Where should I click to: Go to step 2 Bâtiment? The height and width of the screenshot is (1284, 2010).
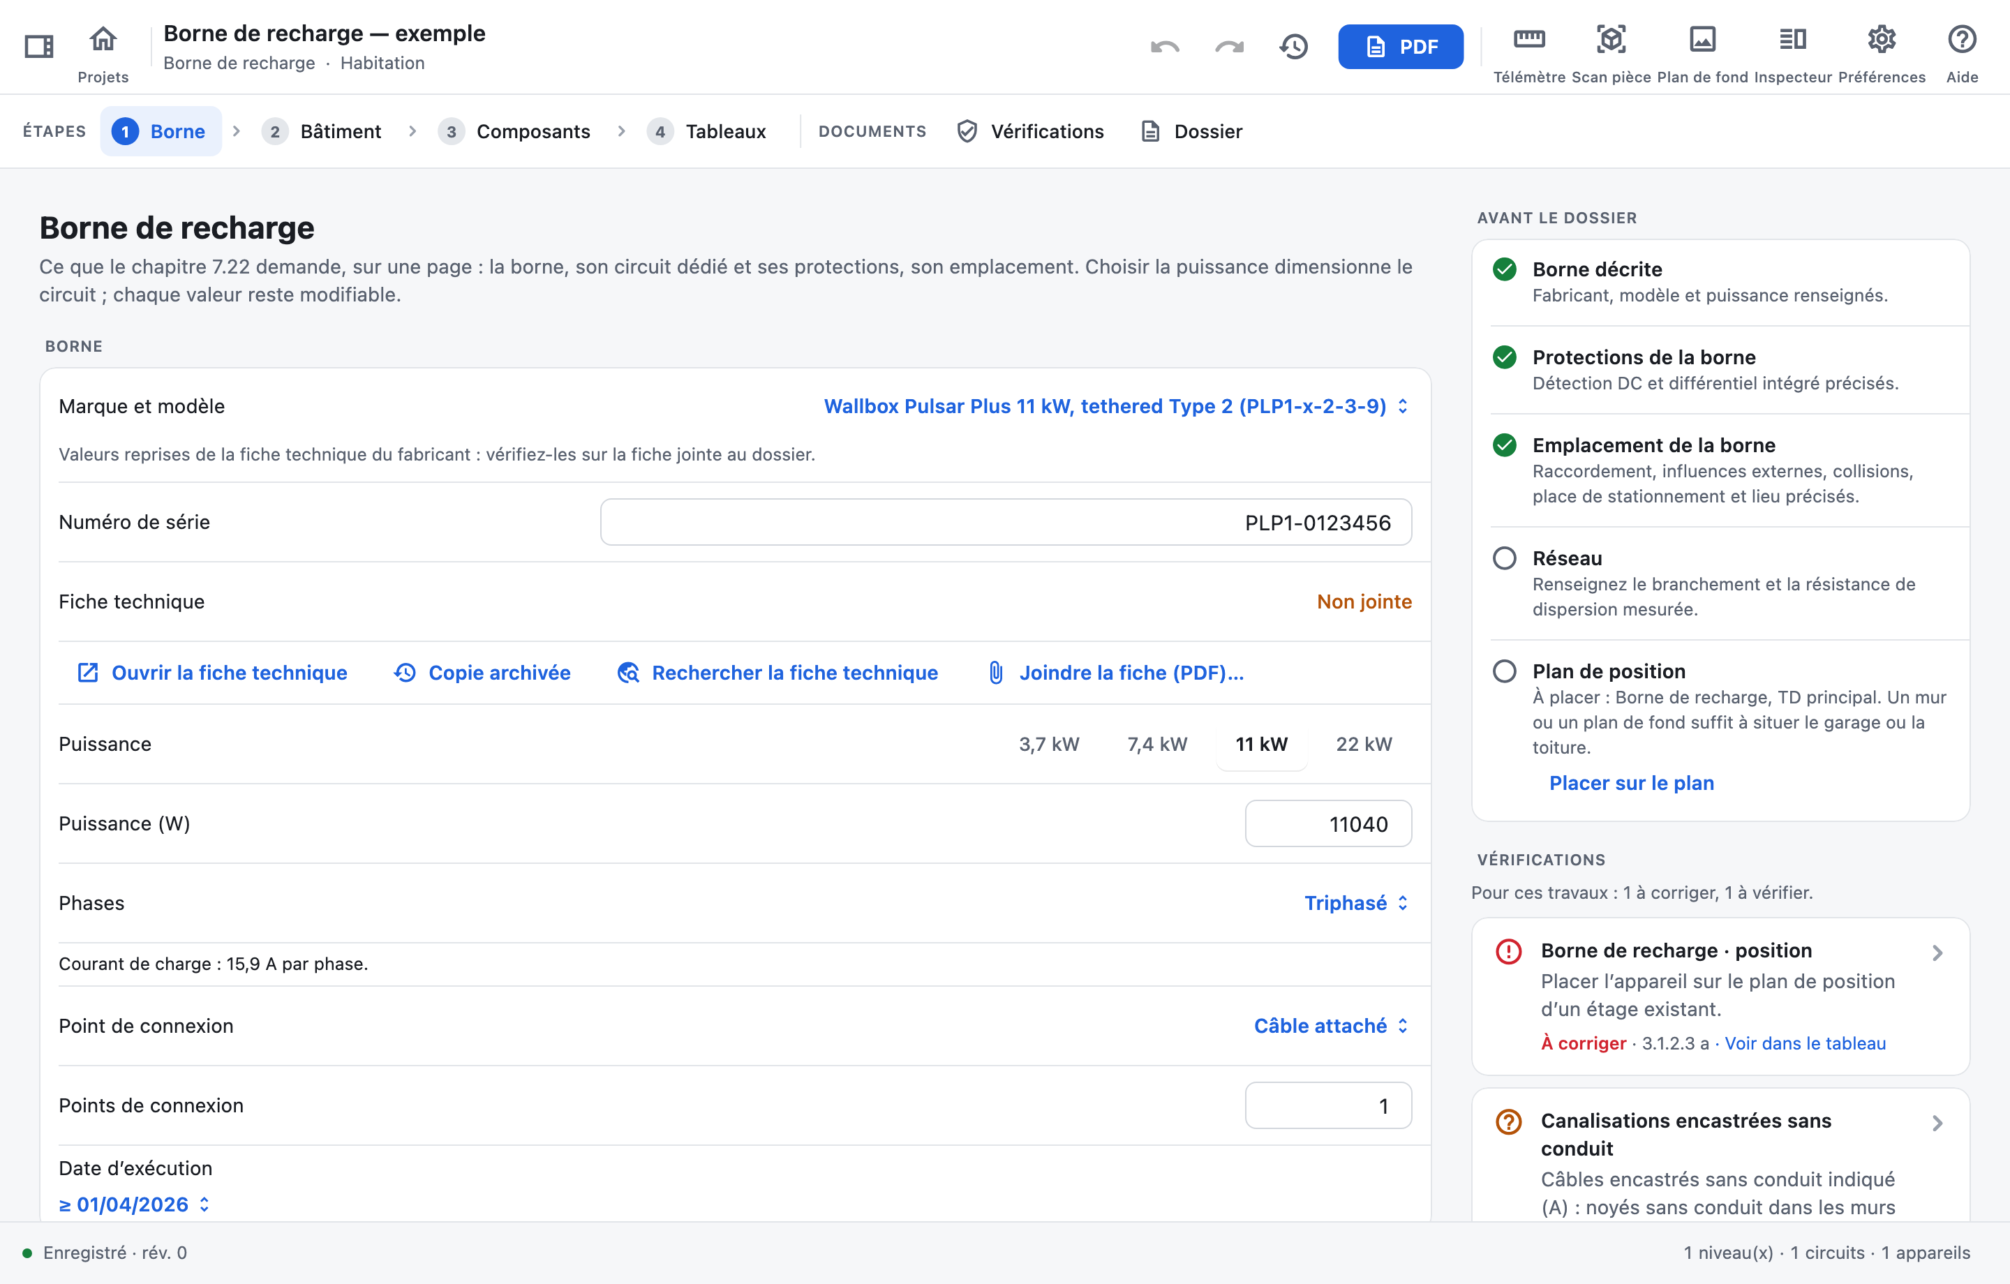point(321,131)
